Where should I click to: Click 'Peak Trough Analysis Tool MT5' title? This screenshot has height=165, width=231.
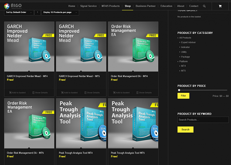[128, 153]
